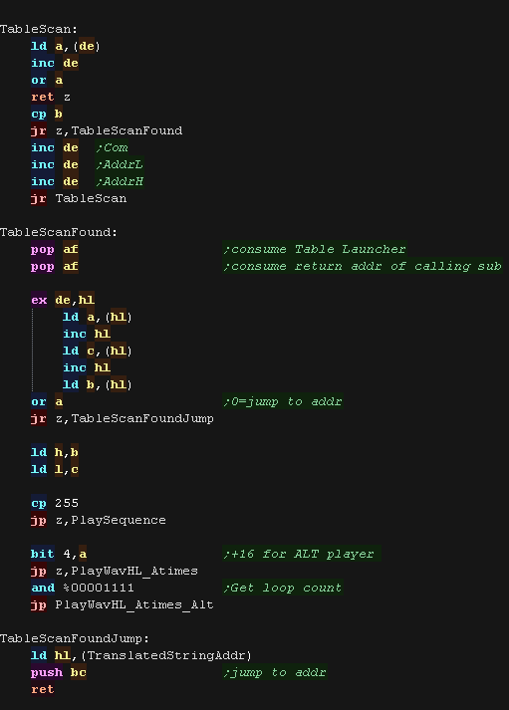Click the ";Com" comment

pos(112,147)
